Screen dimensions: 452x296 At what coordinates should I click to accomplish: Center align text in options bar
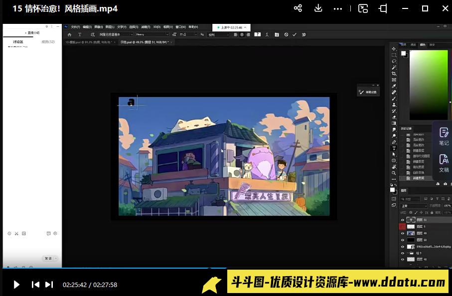pos(242,34)
